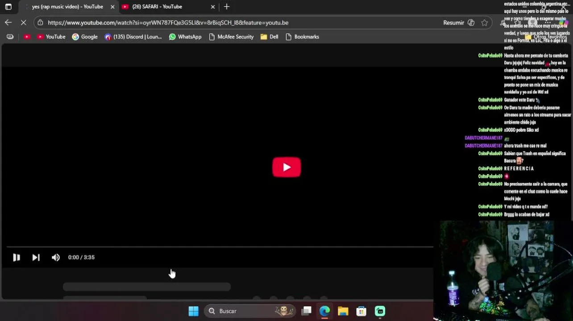
Task: Click chat message 'ahora trash me cae re mal'
Action: [525, 146]
